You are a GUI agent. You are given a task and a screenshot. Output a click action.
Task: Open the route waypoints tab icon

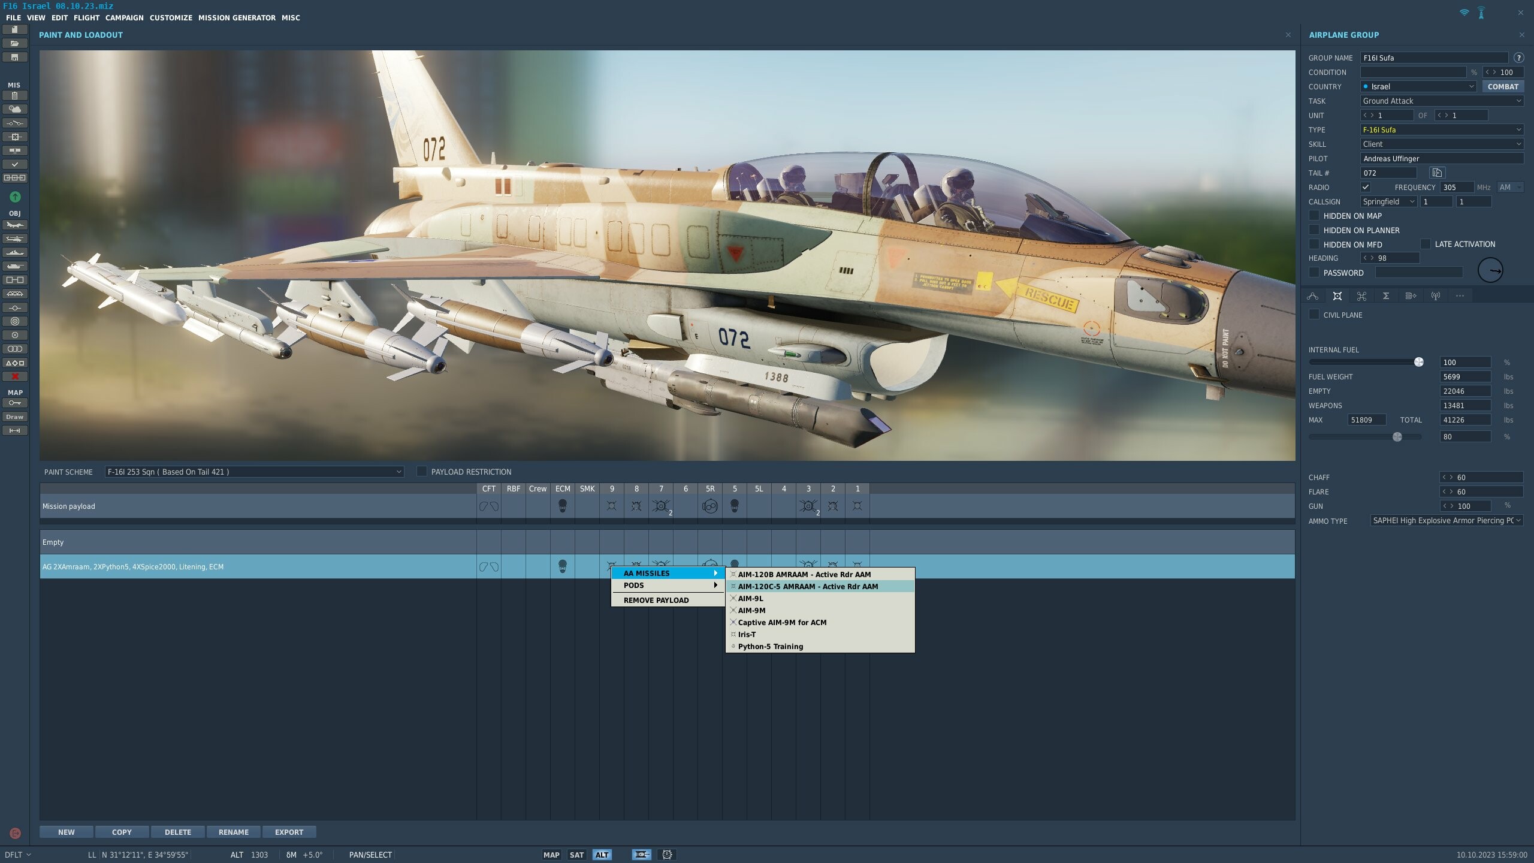(1313, 296)
